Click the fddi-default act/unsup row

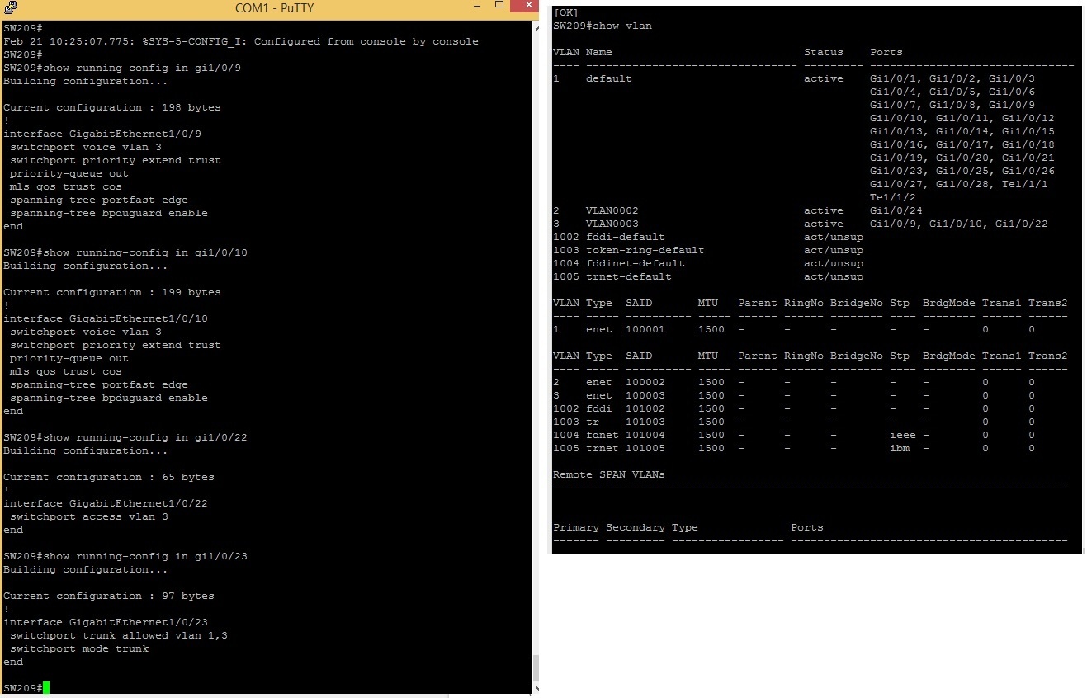(702, 237)
